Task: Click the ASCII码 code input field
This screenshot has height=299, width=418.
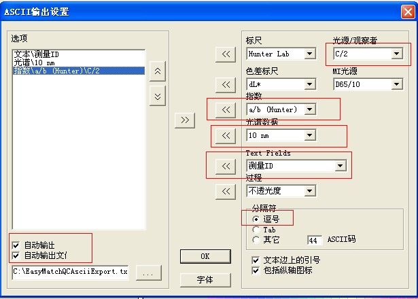Action: (314, 240)
